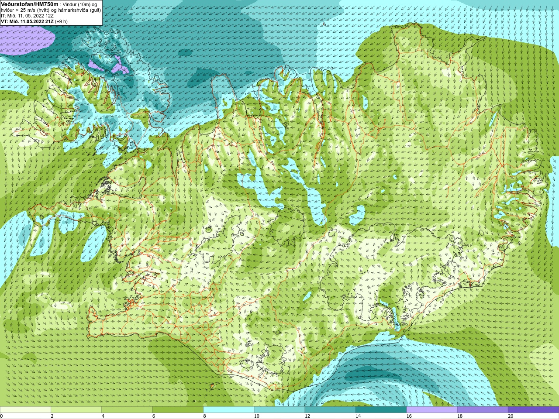Viewport: 559px width, 419px height.
Task: Click the light purple 16–18 m/s legend swatch
Action: click(x=431, y=410)
